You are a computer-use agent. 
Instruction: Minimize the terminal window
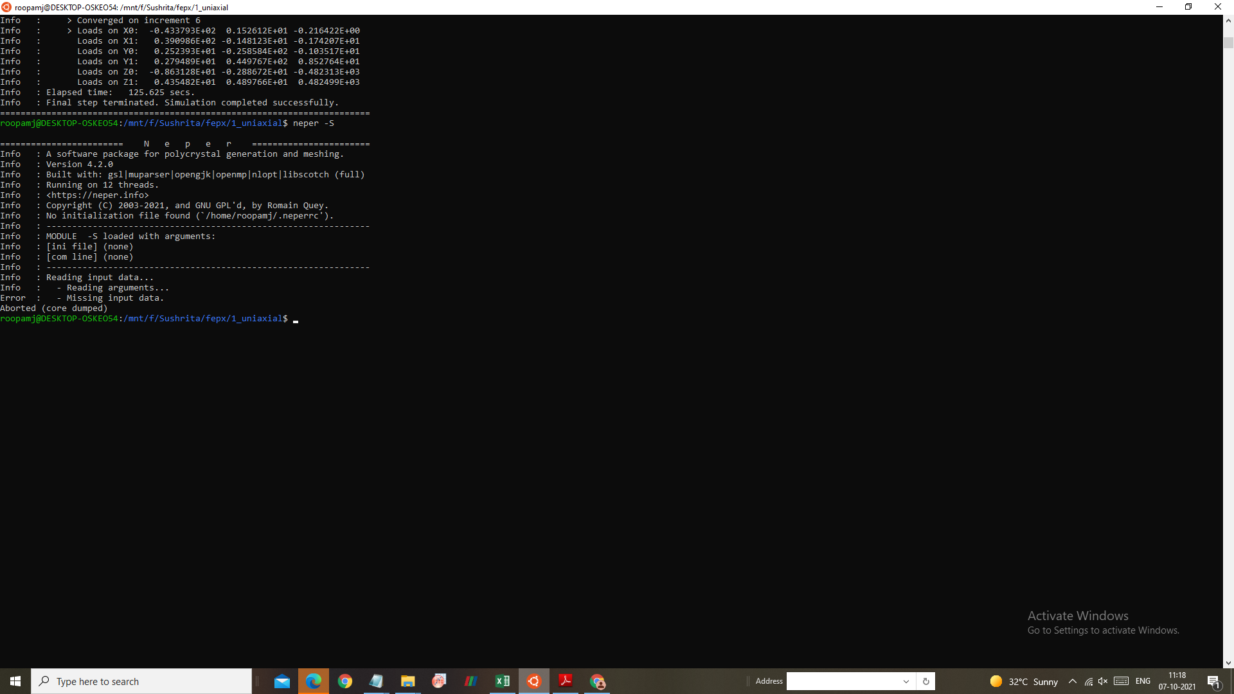click(x=1159, y=7)
